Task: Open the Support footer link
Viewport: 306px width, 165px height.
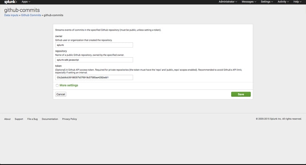Action: (x=19, y=119)
